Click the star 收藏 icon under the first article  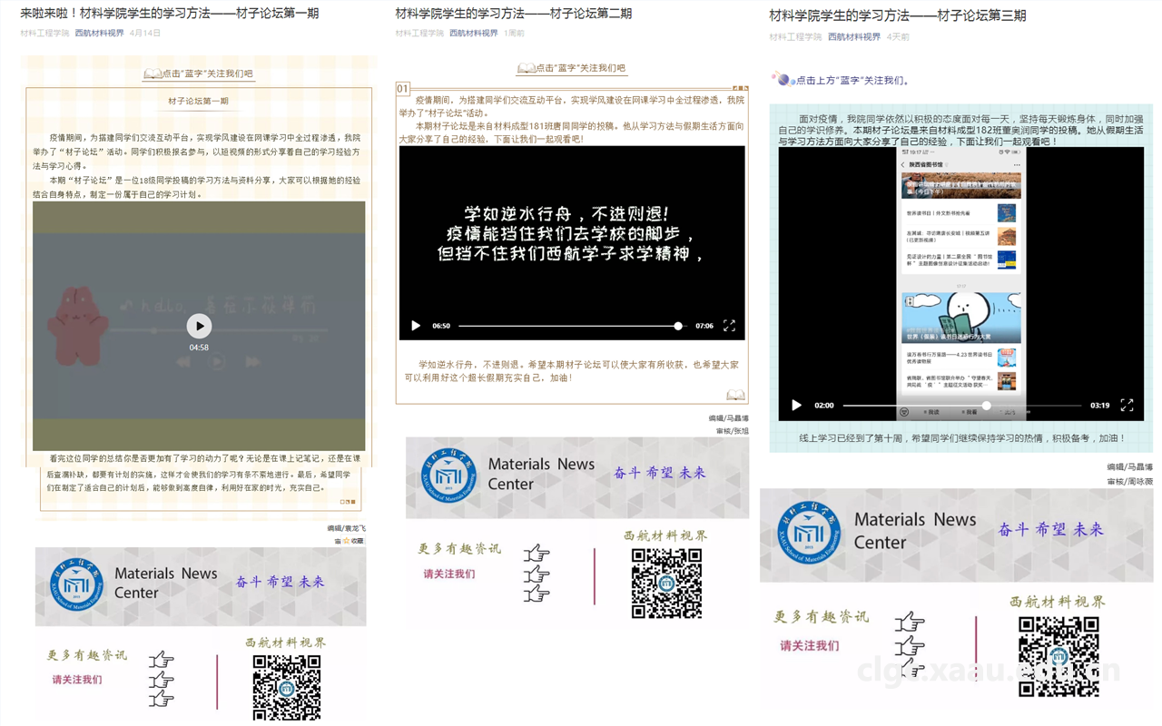pos(346,541)
